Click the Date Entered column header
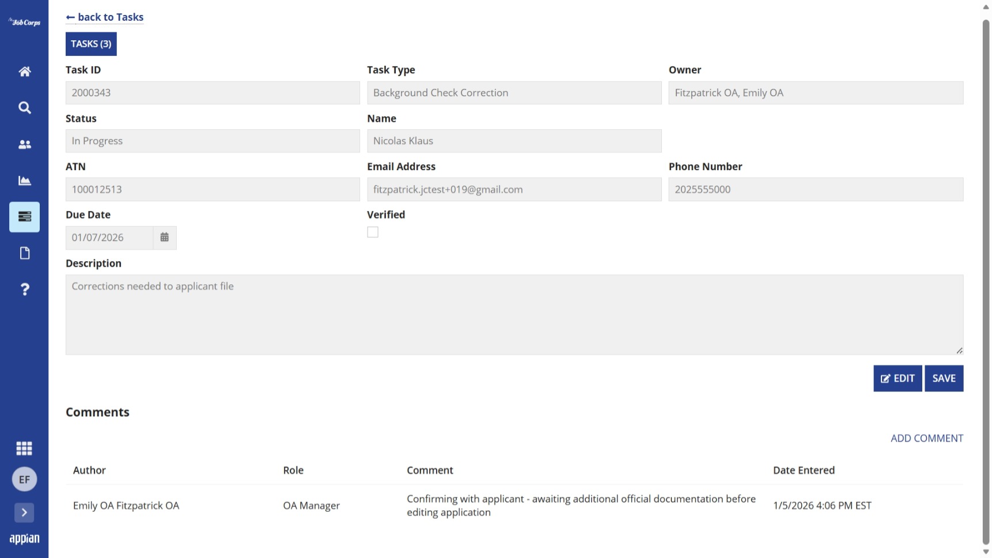Viewport: 992px width, 558px height. [804, 470]
